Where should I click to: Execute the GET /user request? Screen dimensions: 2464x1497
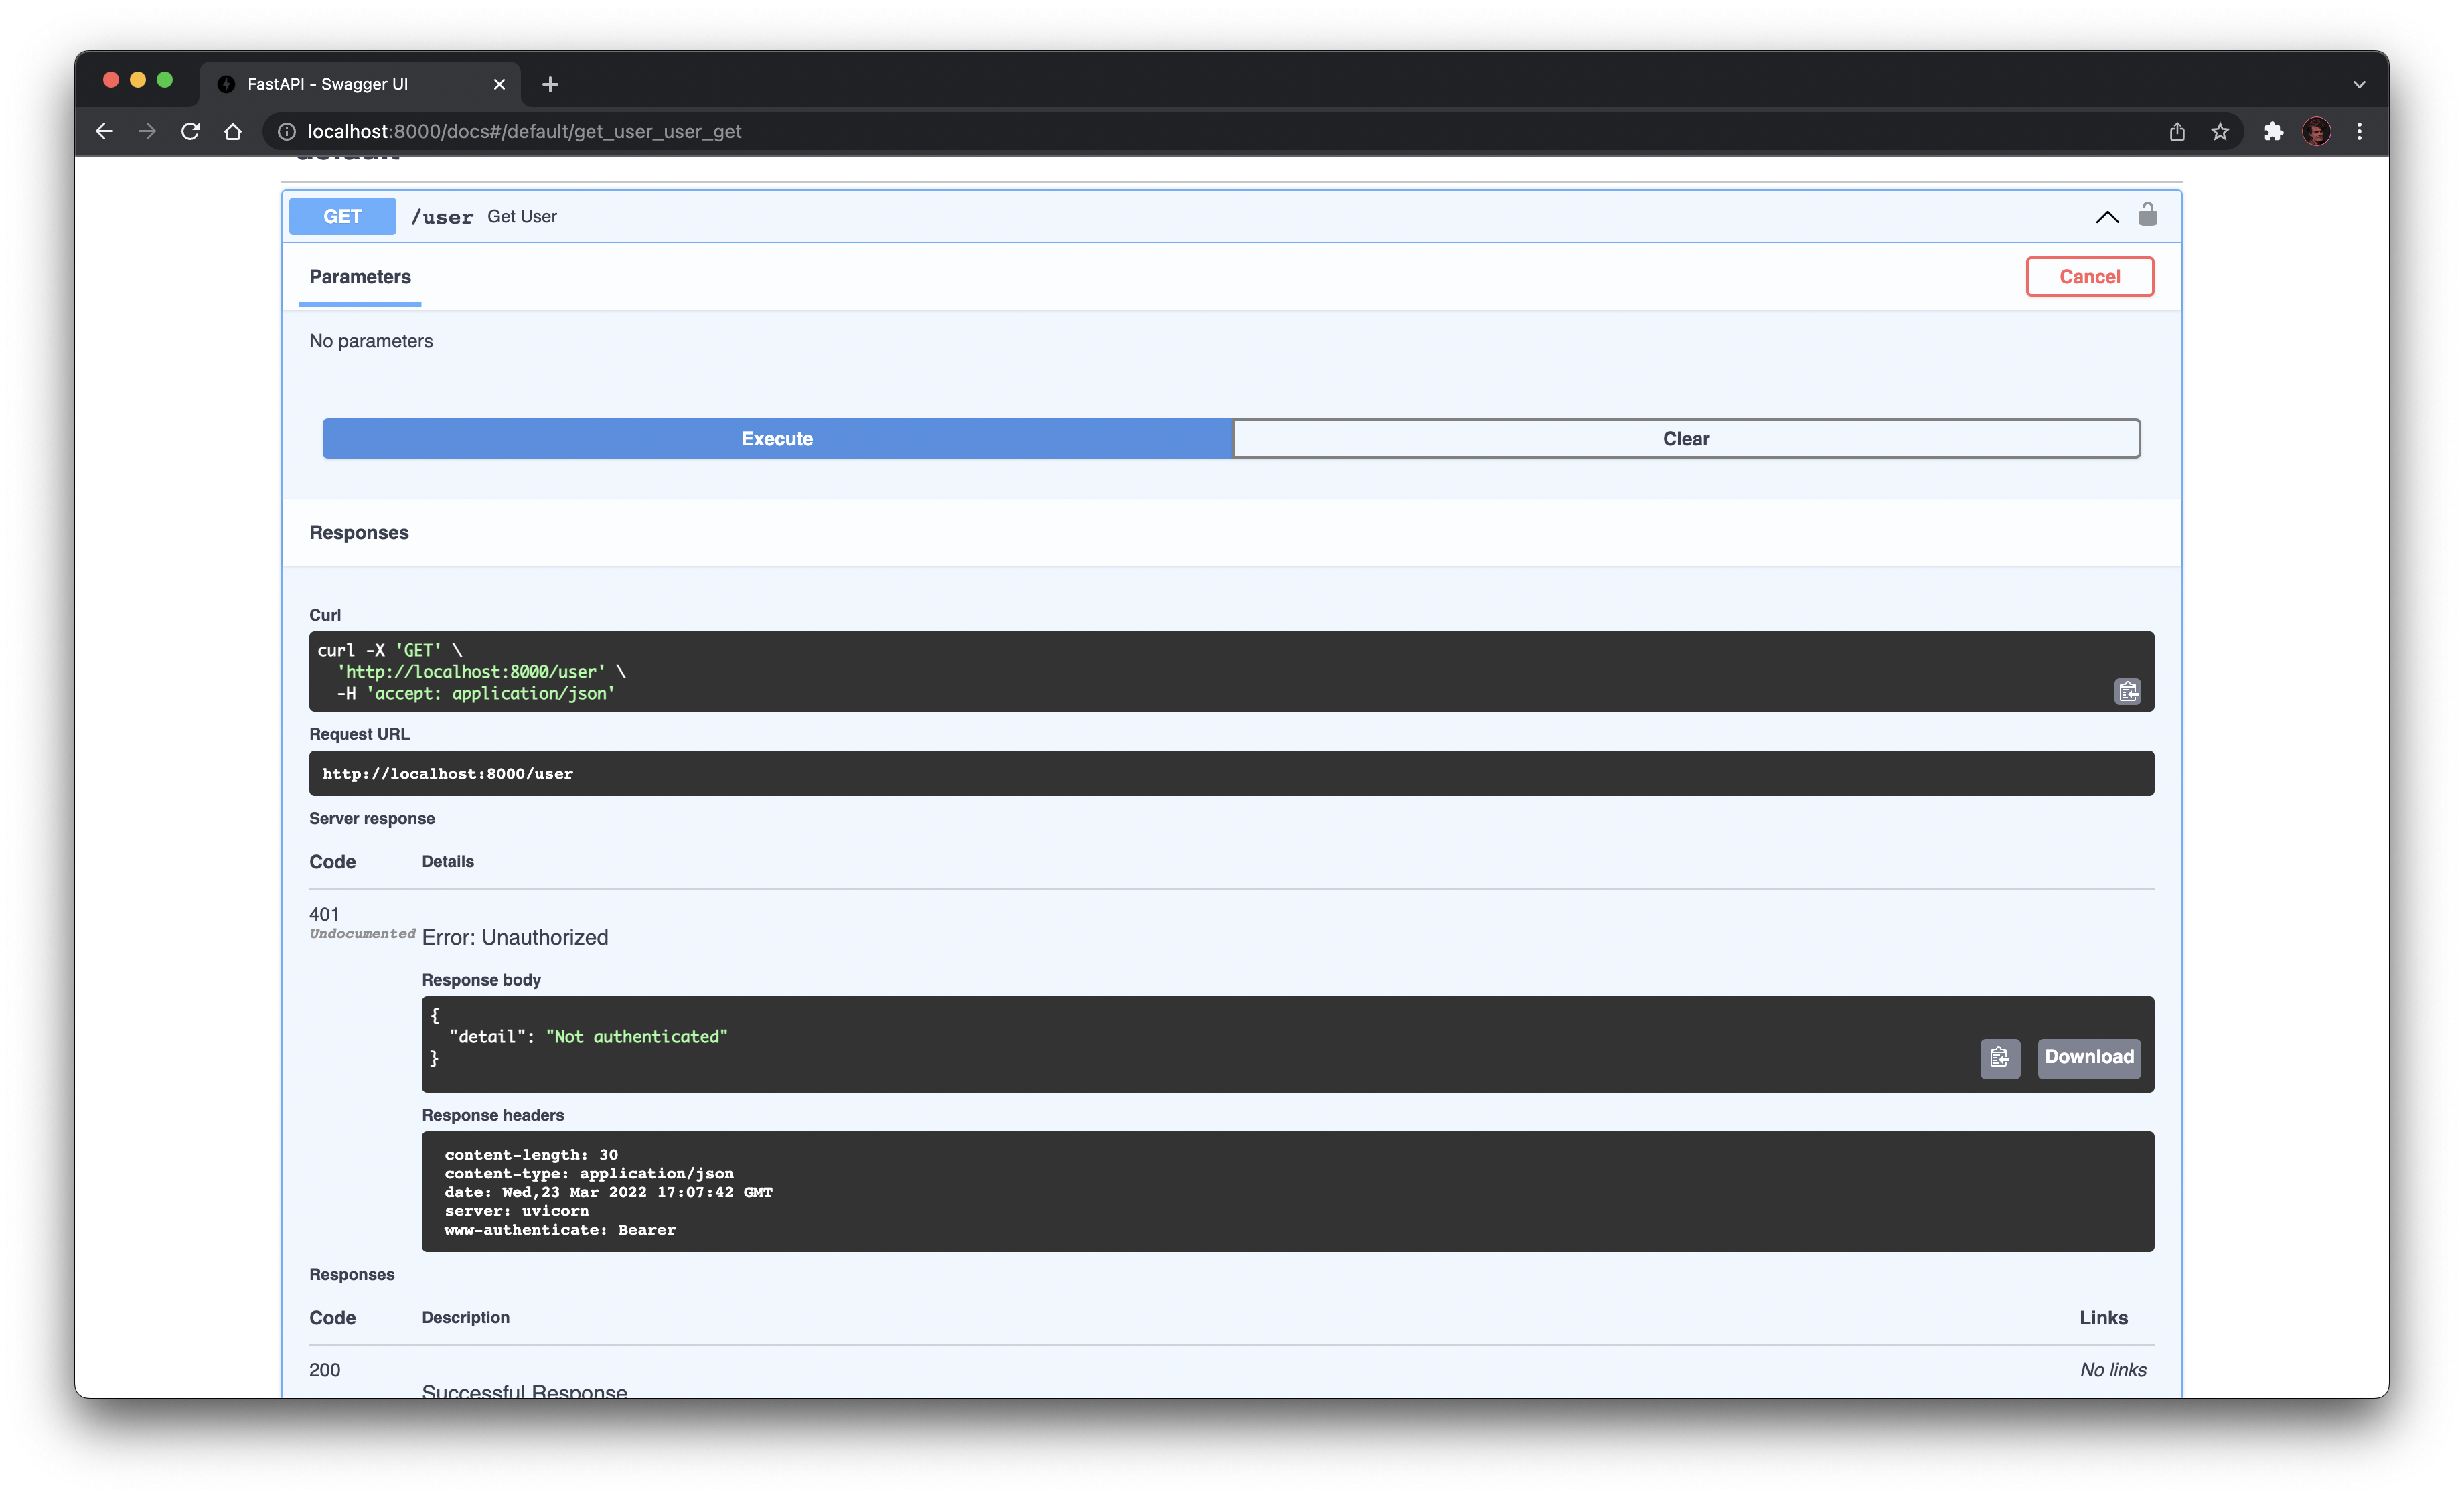pos(776,438)
